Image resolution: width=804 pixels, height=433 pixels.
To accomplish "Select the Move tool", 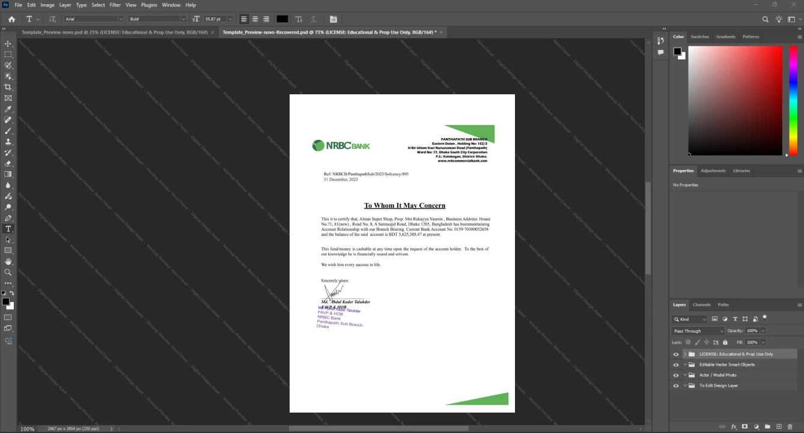I will coord(8,44).
